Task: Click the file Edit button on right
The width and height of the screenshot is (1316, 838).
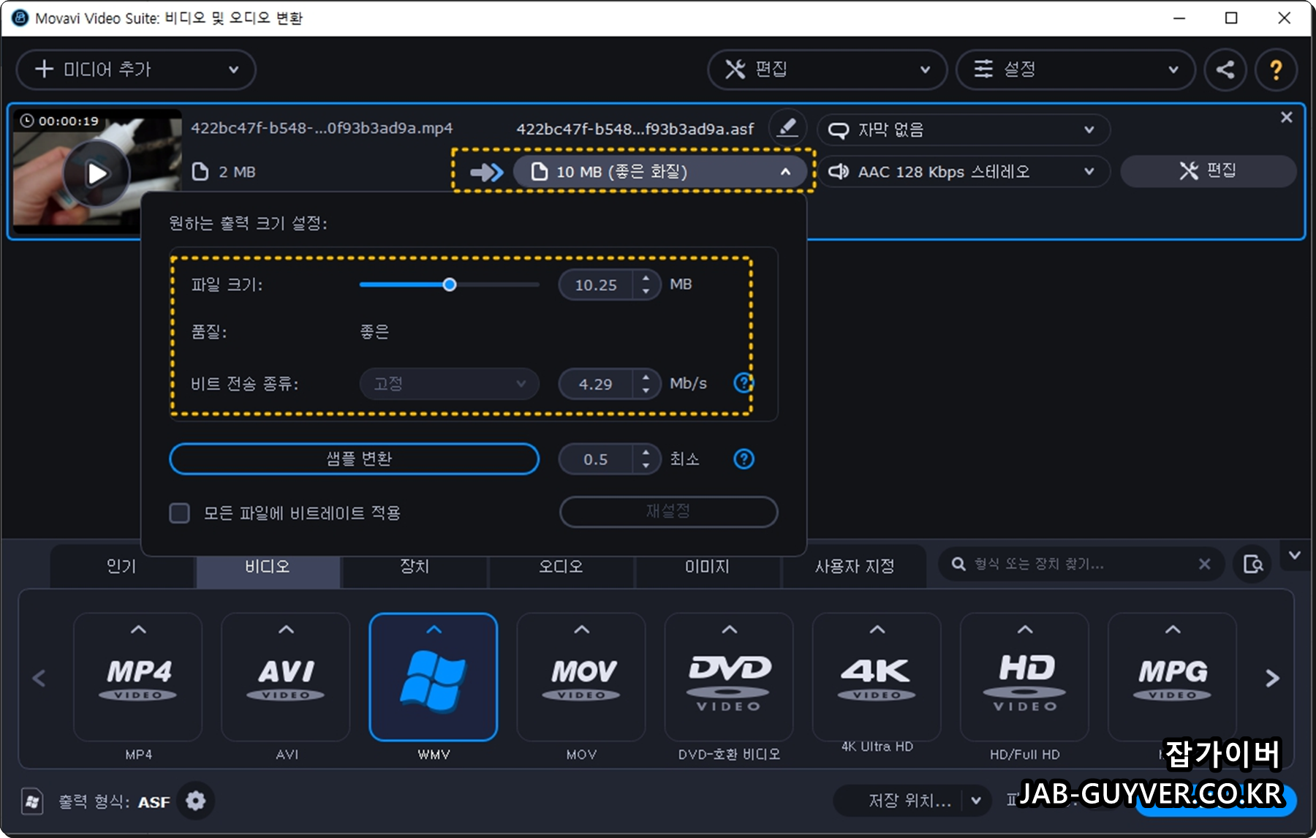Action: (1208, 171)
